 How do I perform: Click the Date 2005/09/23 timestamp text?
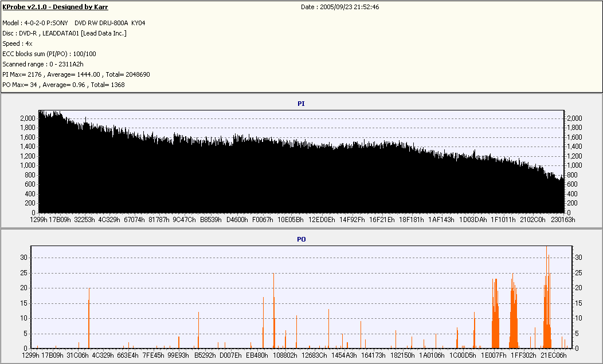(x=340, y=7)
